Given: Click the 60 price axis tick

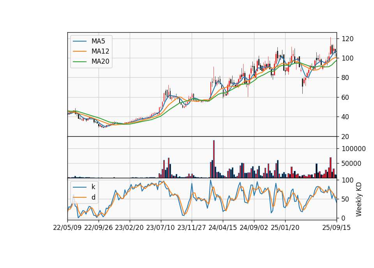Looking at the screenshot, I should [346, 97].
